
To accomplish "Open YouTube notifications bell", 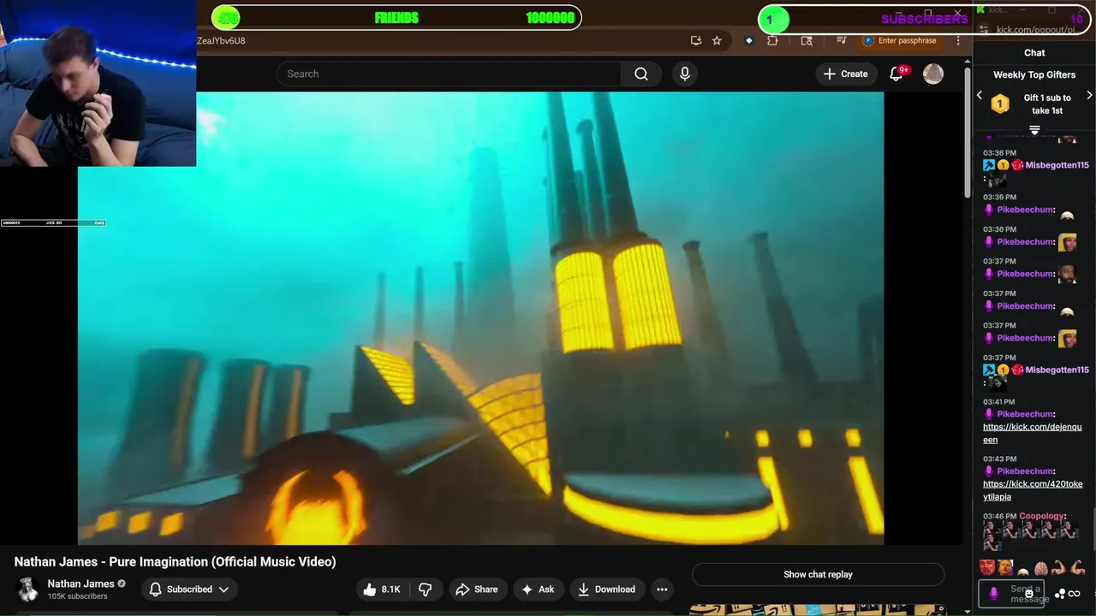I will (x=896, y=74).
